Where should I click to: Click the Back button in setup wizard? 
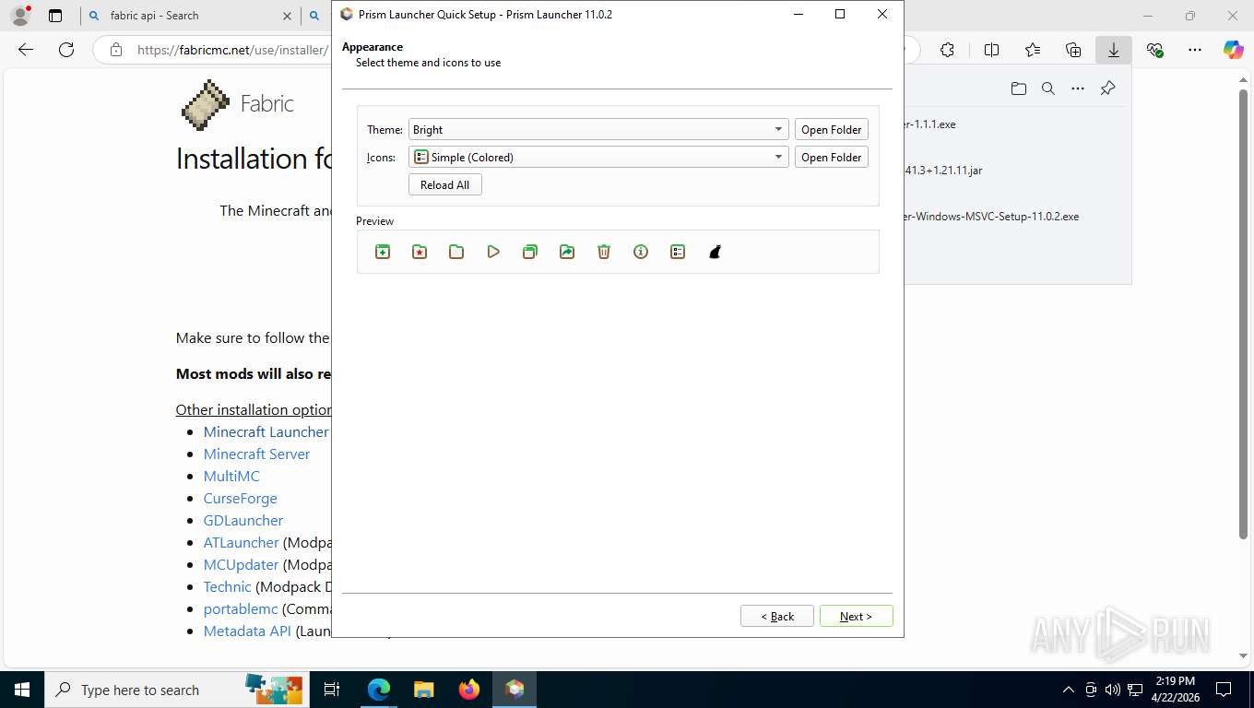coord(777,616)
